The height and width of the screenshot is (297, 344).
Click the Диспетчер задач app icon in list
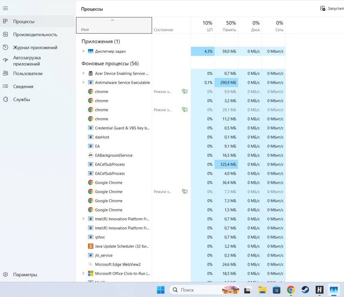[x=90, y=51]
